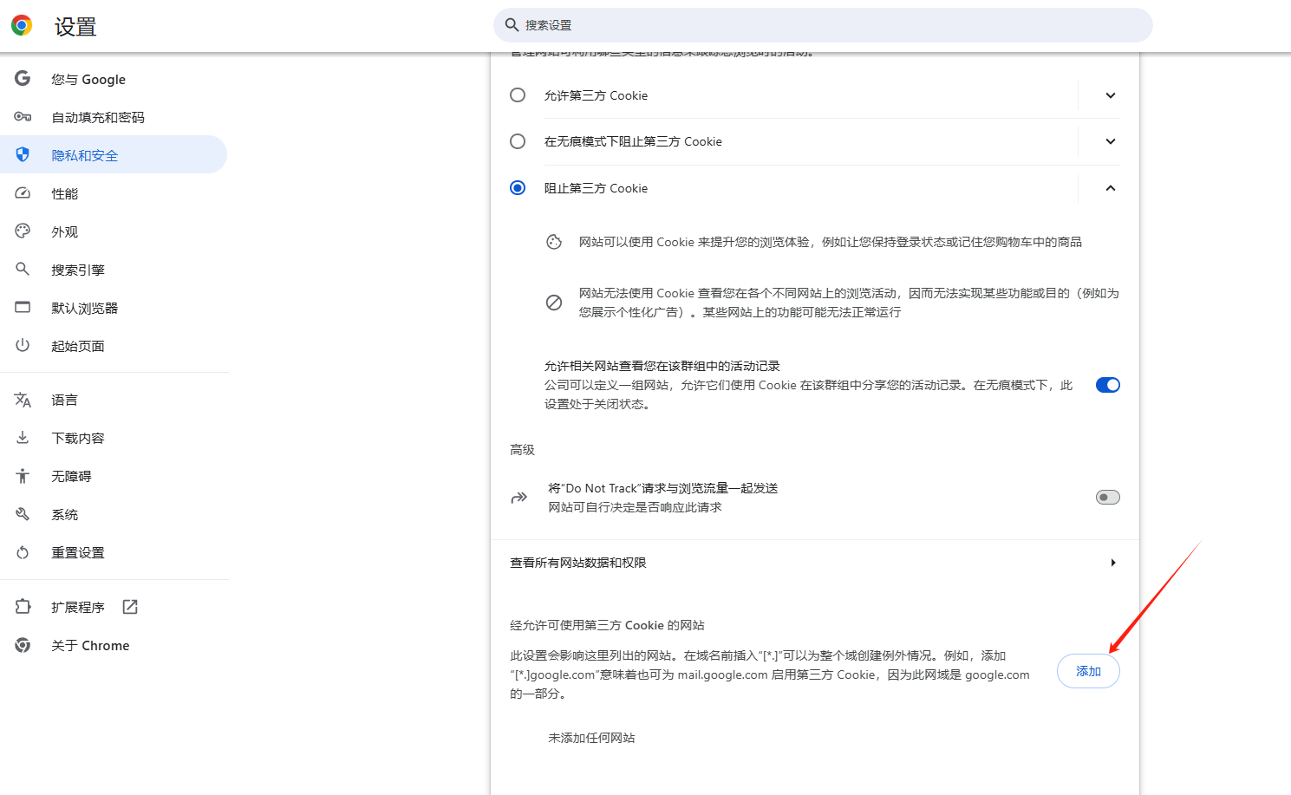Expand 在无痕模式下阻止第三方 Cookie chevron
Image resolution: width=1291 pixels, height=795 pixels.
1111,141
